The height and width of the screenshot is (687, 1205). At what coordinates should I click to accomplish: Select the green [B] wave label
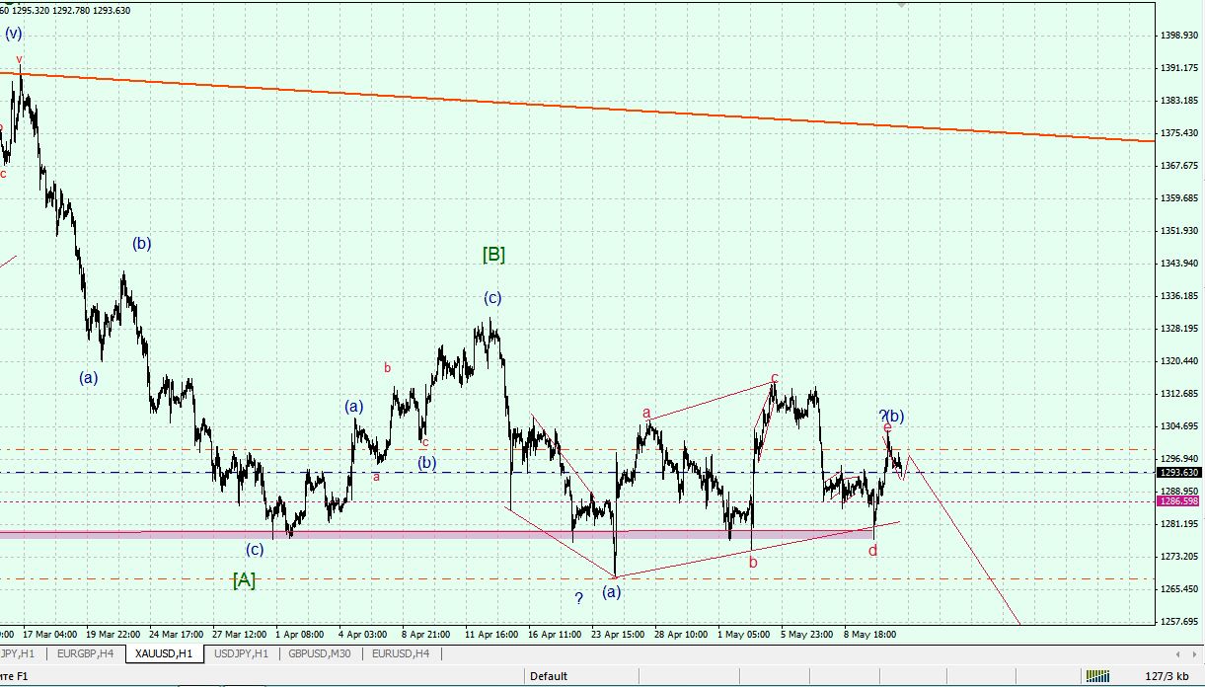(493, 255)
